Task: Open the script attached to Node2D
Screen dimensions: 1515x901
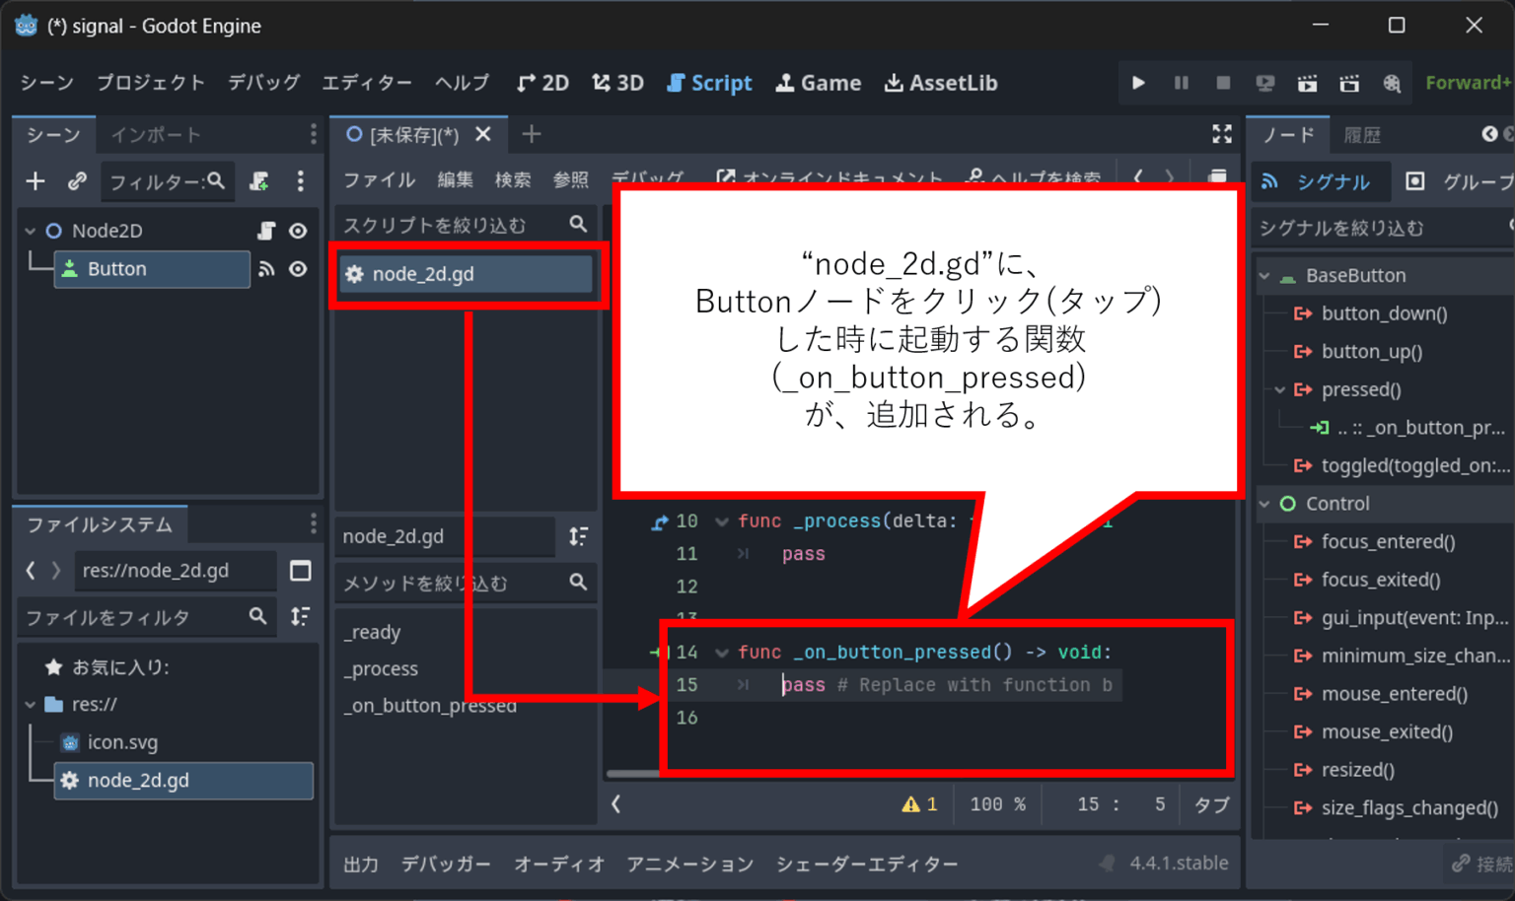Action: coord(264,230)
